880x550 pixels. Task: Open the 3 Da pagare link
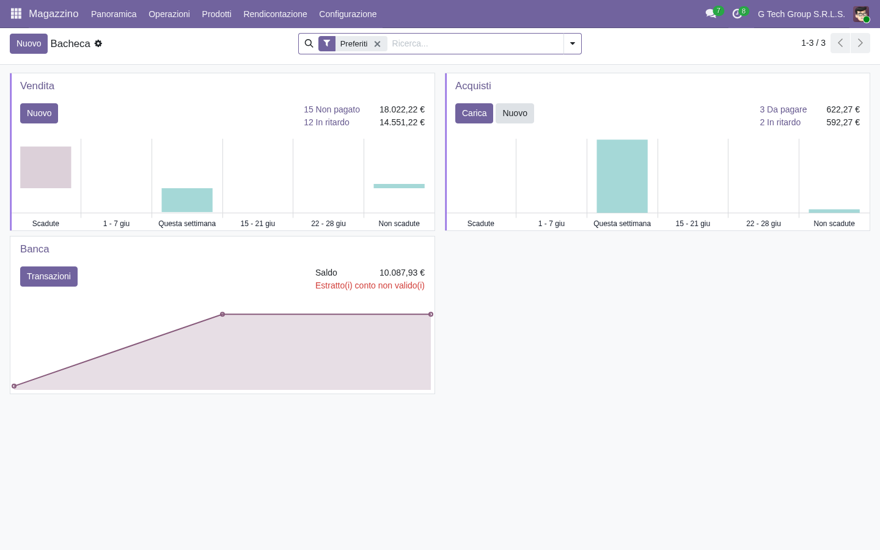(x=783, y=109)
